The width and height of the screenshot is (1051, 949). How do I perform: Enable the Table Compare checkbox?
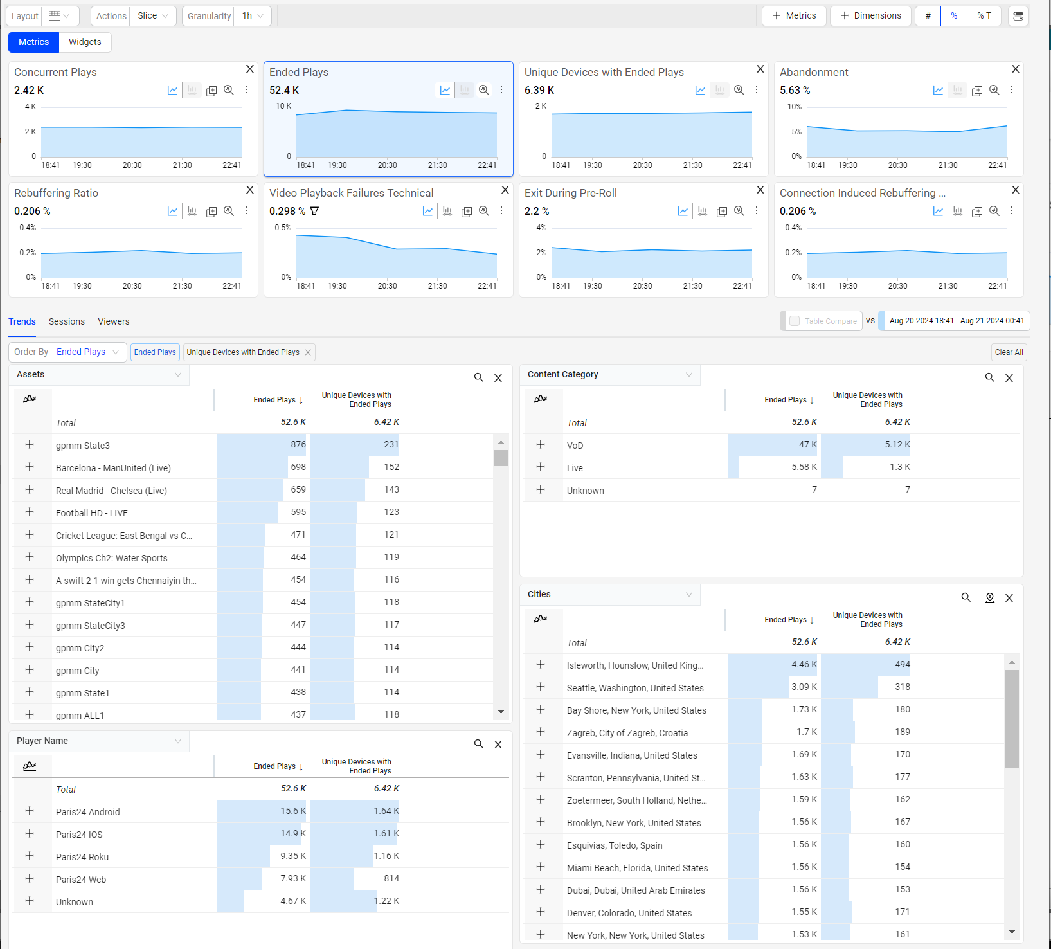pyautogui.click(x=795, y=321)
